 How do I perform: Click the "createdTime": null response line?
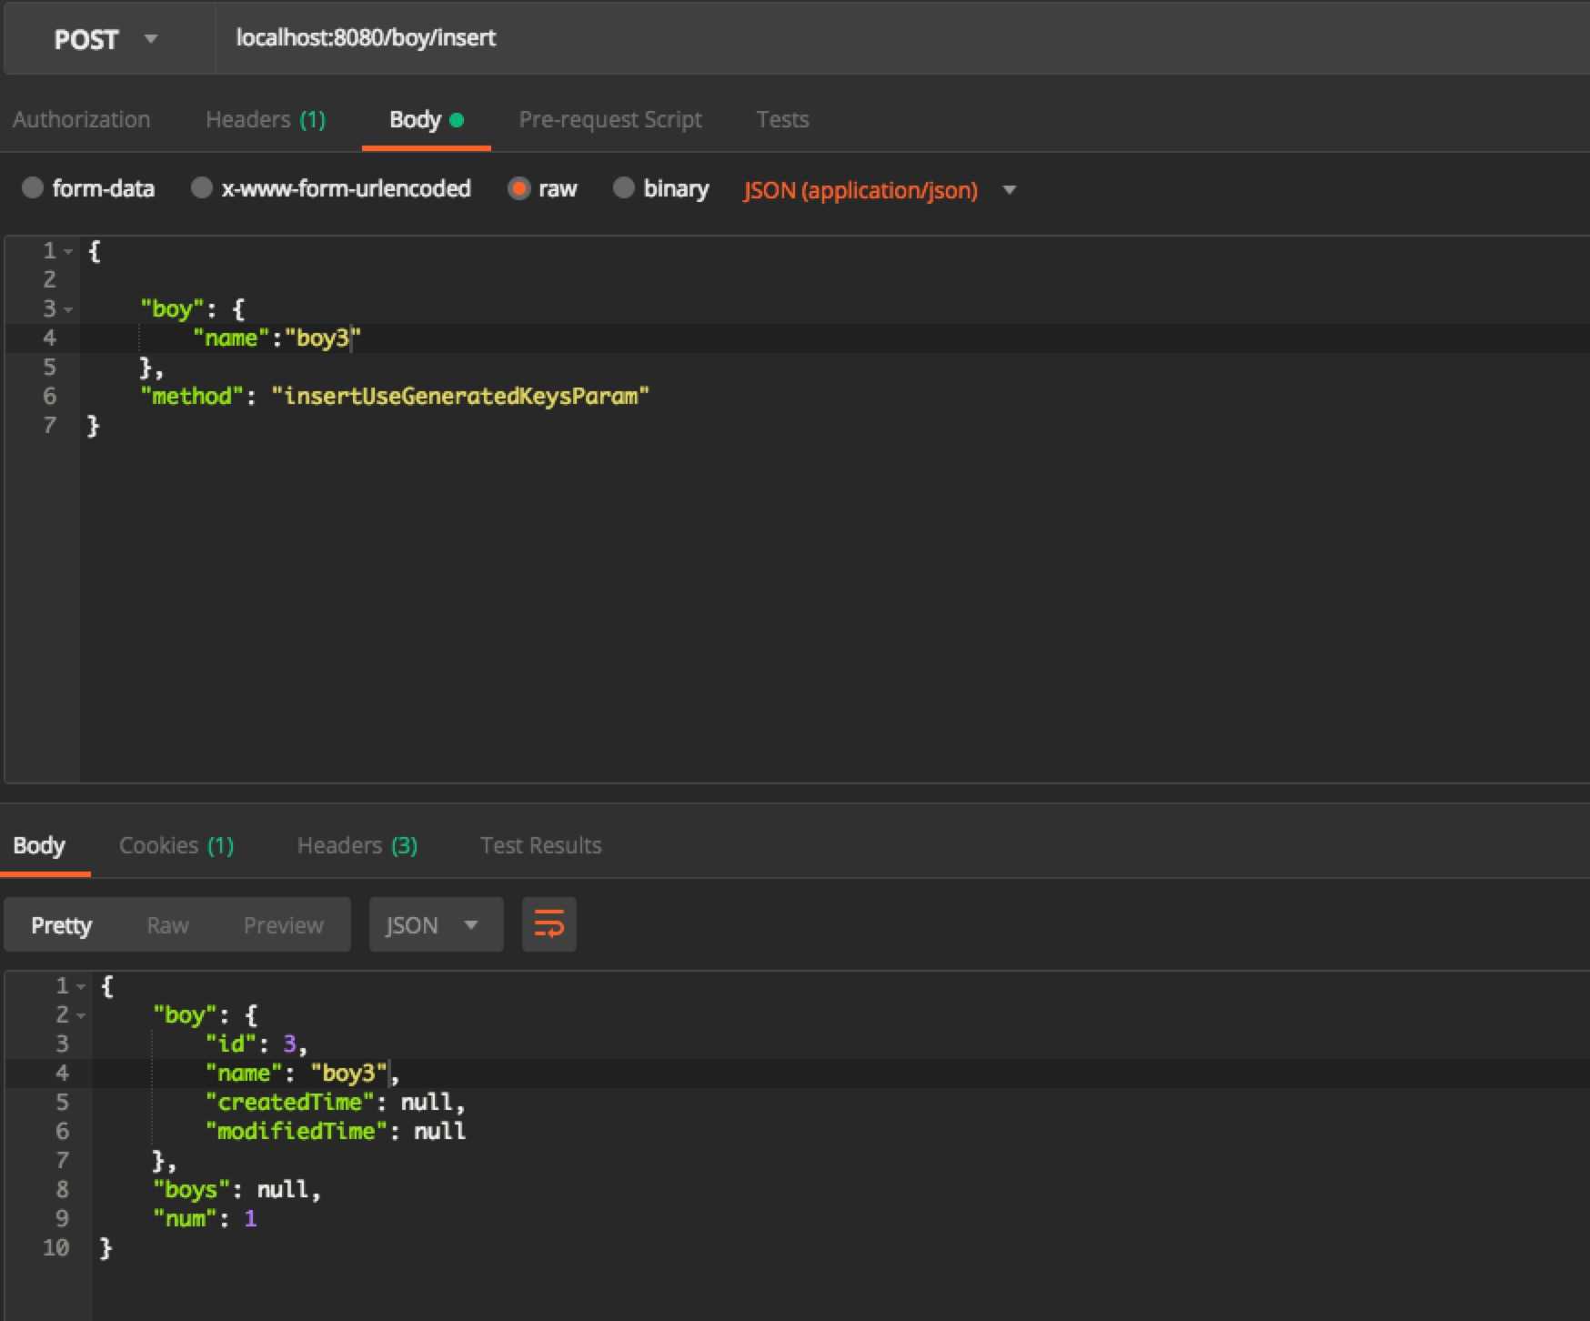[x=335, y=1103]
